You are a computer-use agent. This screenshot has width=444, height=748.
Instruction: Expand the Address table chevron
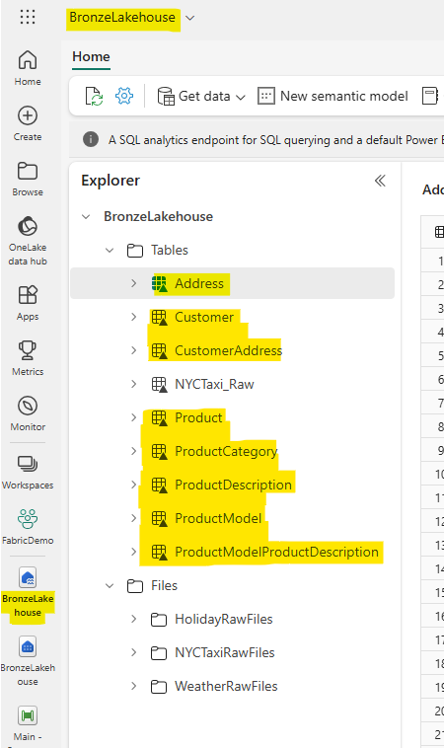tap(134, 283)
